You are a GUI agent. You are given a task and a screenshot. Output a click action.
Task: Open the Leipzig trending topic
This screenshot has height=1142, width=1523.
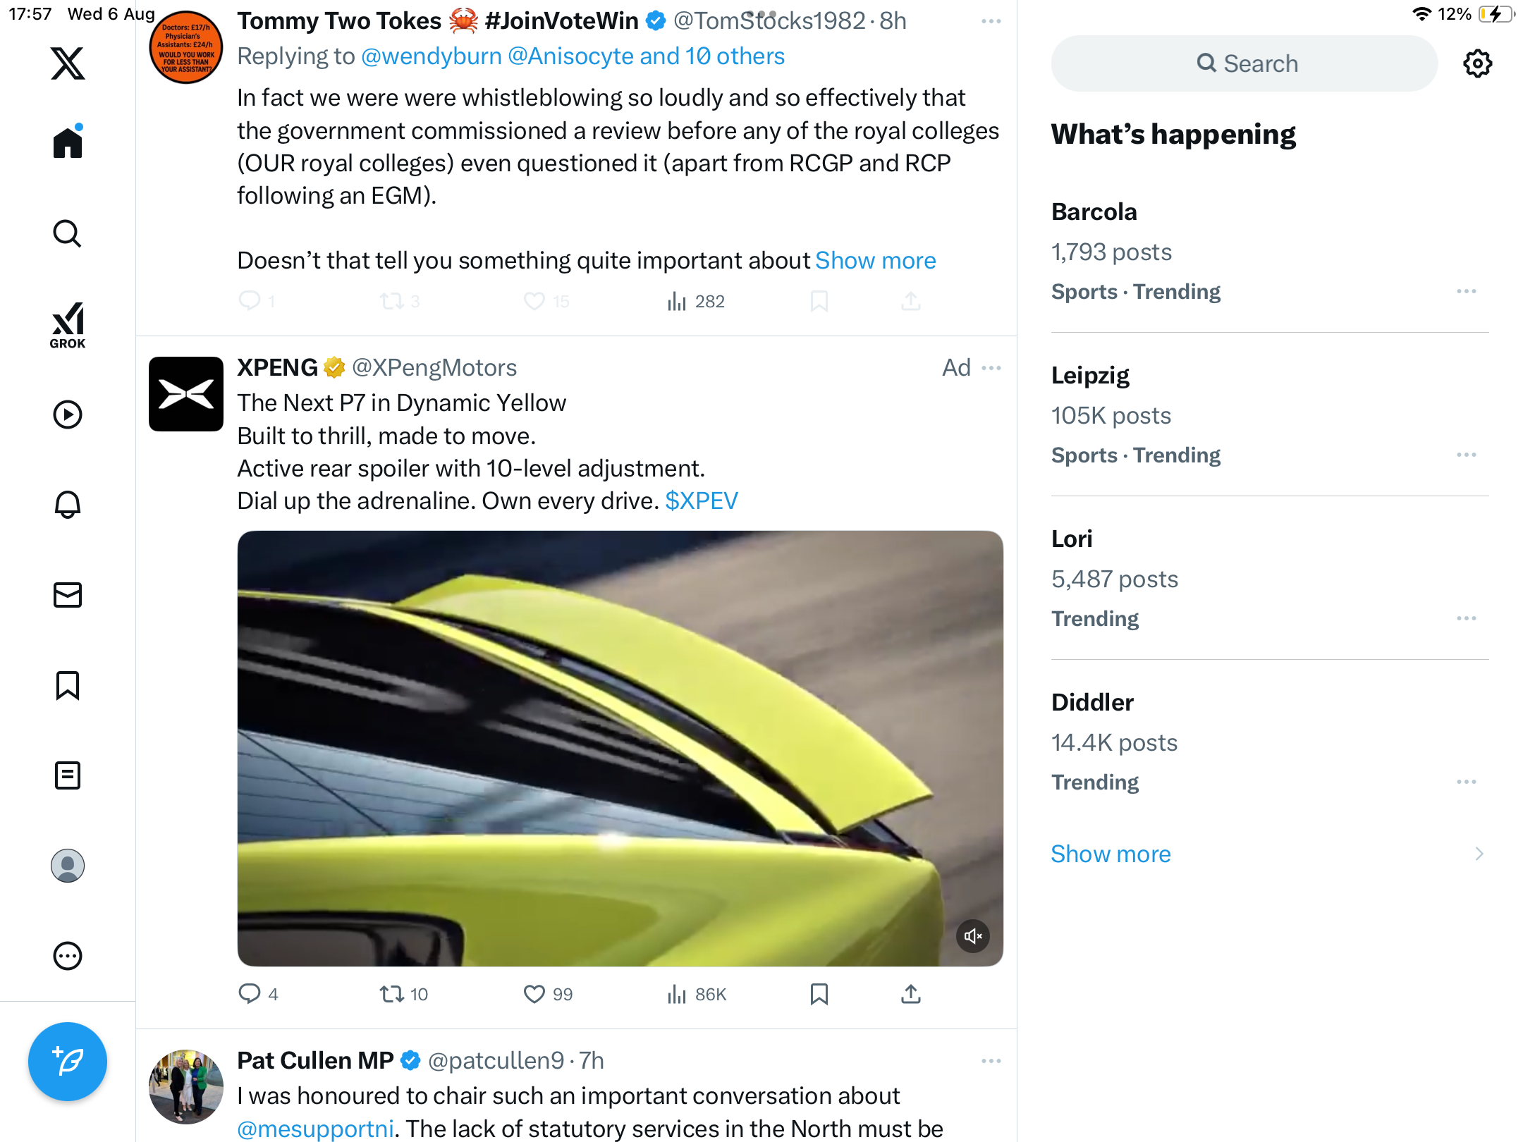pos(1090,376)
